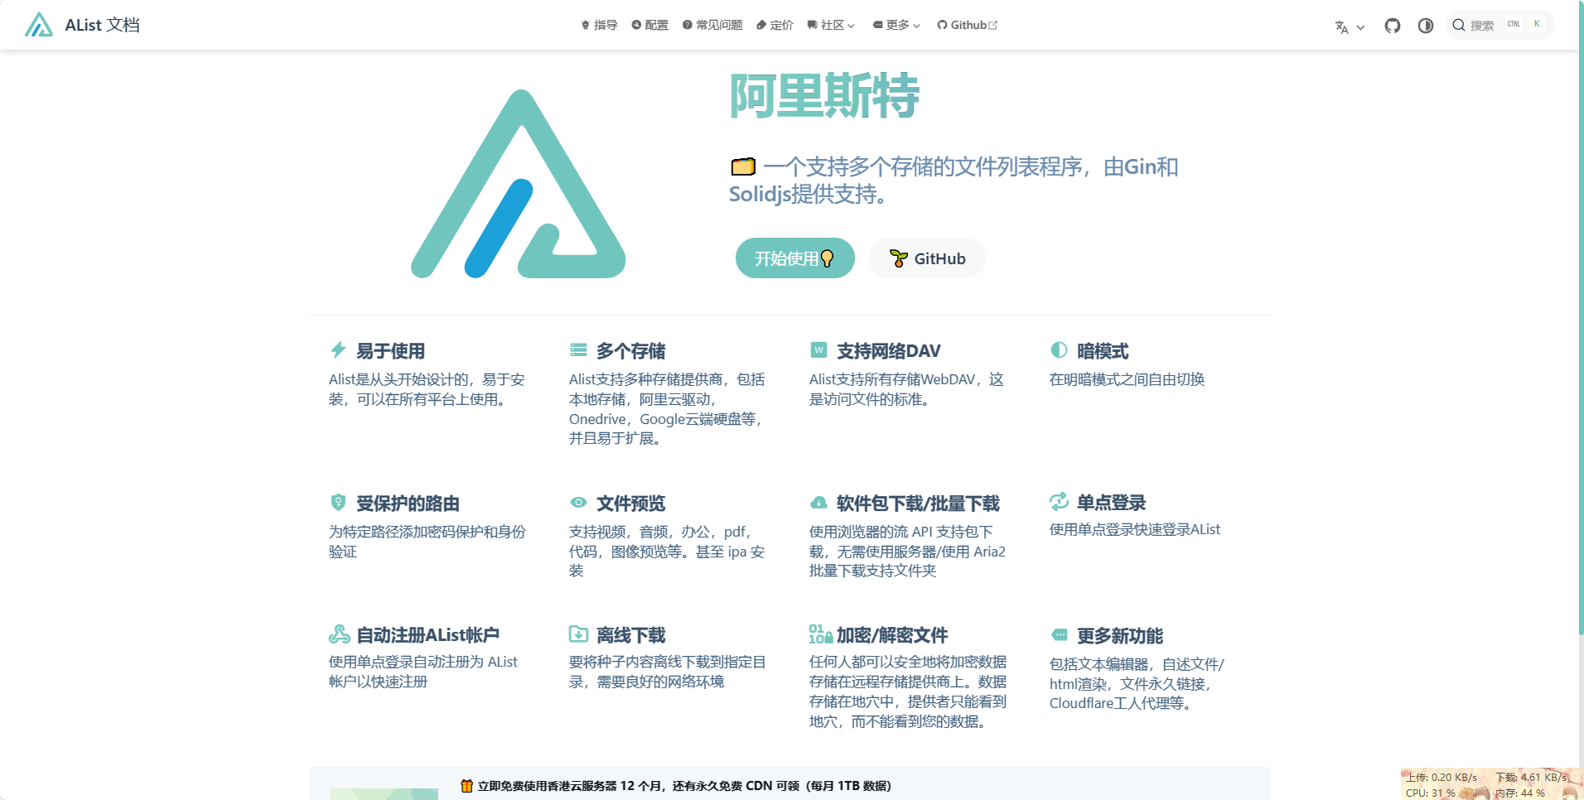This screenshot has width=1584, height=800.
Task: Click the 阿里斯特 hero title
Action: [x=824, y=95]
